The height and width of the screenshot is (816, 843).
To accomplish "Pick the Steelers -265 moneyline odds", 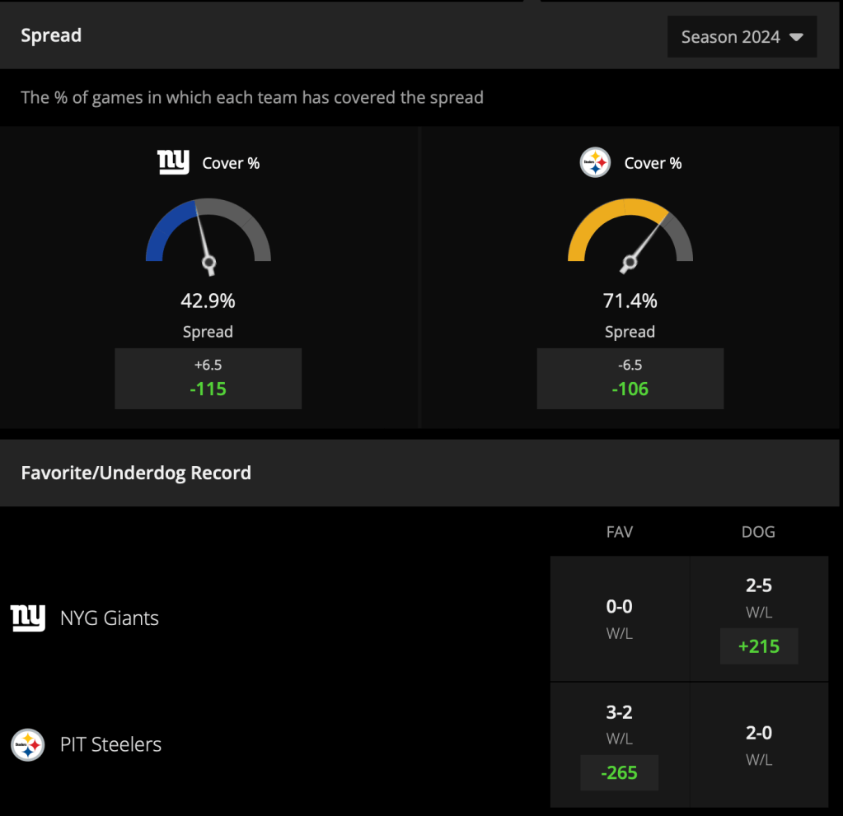I will tap(620, 772).
